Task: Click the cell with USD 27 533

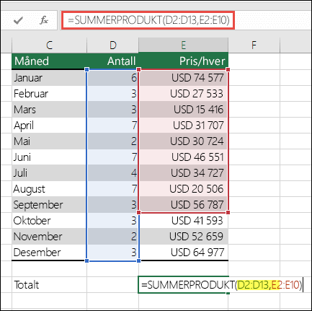Action: pos(184,94)
